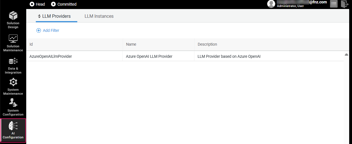Go to Data & Integration

[x=13, y=61]
